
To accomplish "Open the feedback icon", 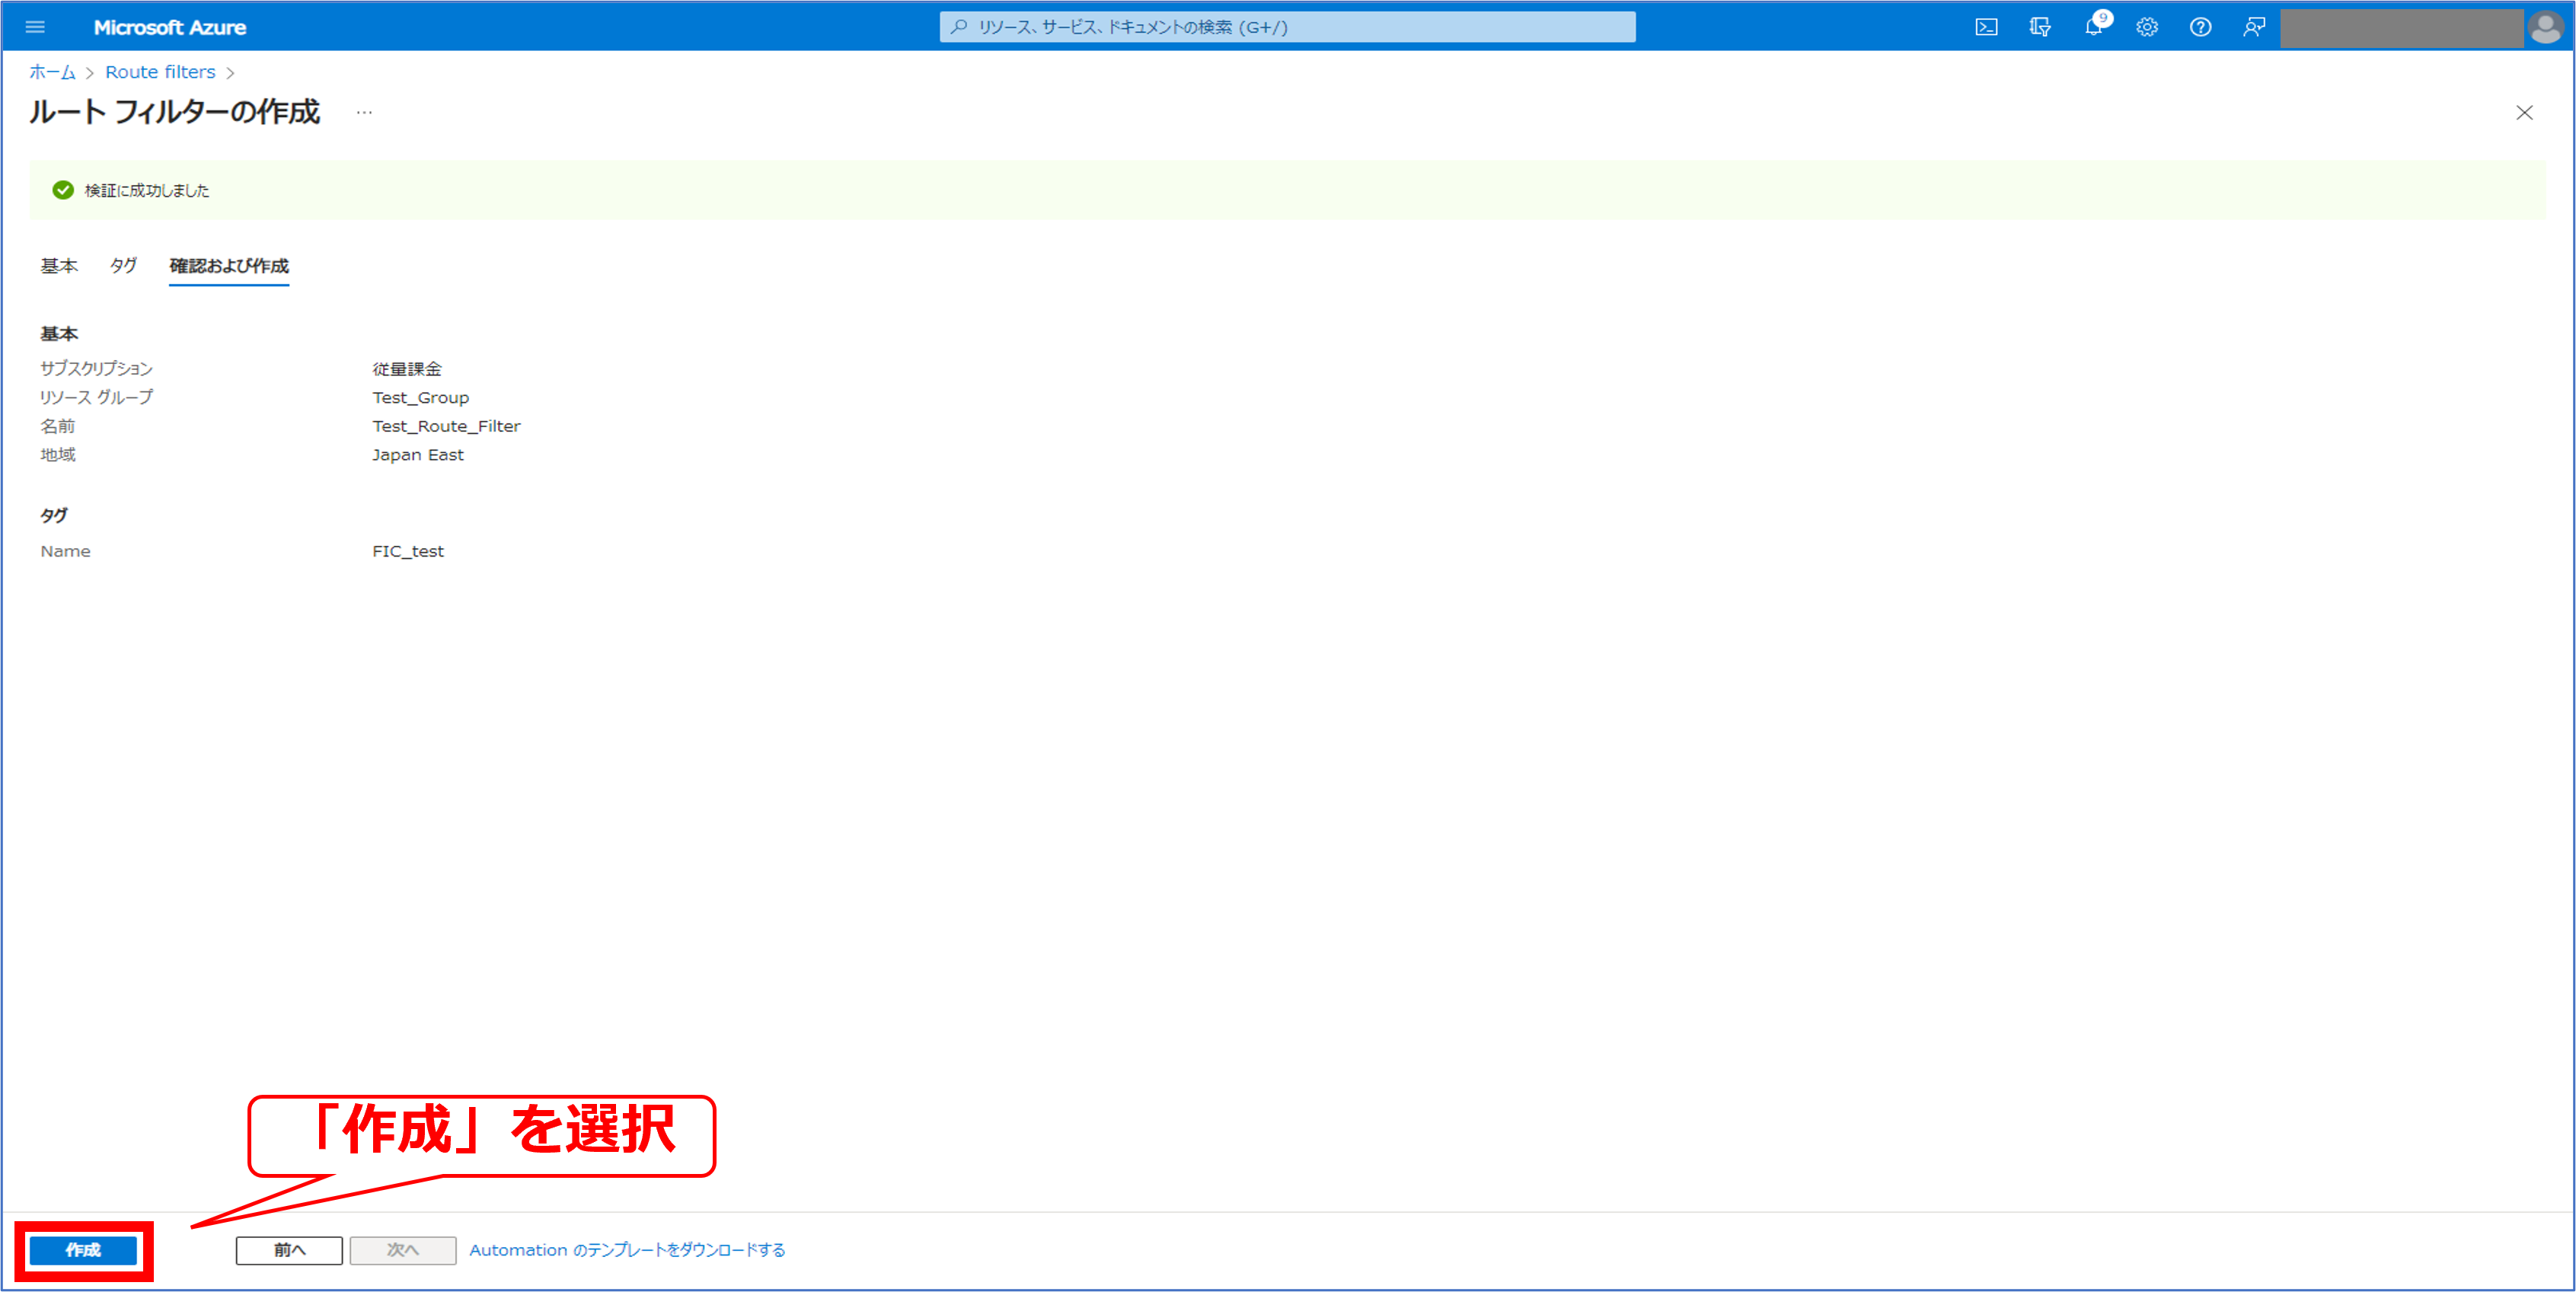I will [2254, 27].
